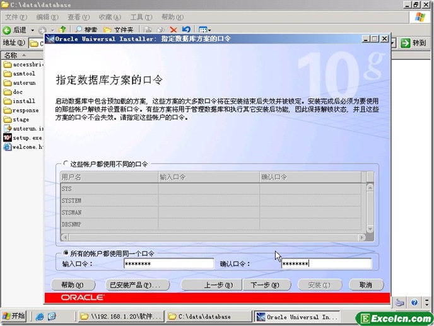Open the 编辑(E) menu in Explorer
The height and width of the screenshot is (326, 434).
click(x=47, y=17)
